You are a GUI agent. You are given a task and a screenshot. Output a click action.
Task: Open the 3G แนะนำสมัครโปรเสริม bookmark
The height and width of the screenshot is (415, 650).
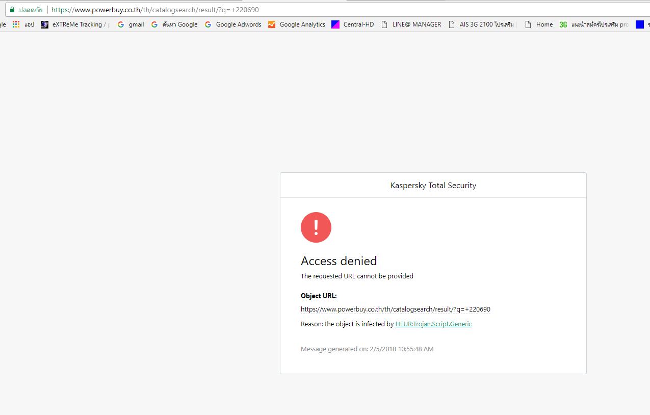[594, 24]
